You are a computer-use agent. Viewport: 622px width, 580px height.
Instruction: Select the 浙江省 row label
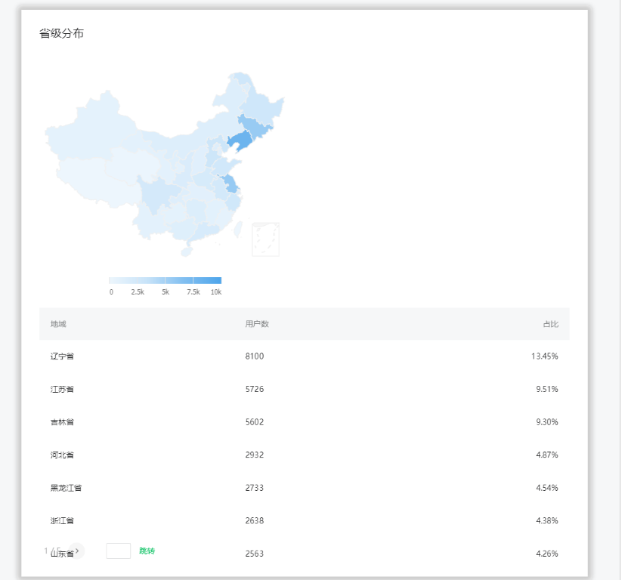(x=62, y=520)
